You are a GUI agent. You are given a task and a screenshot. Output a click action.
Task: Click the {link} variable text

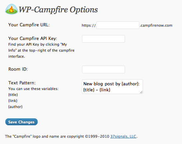pos(13,101)
